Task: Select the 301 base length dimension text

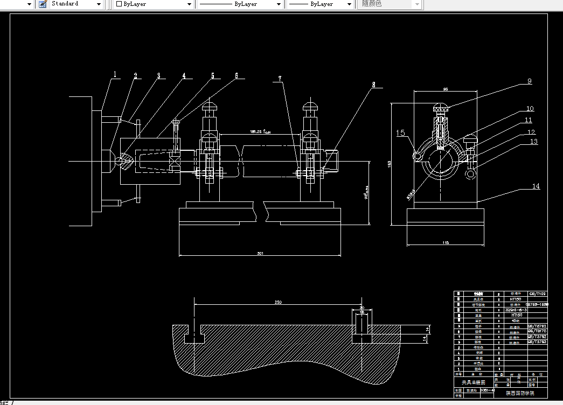Action: click(260, 253)
